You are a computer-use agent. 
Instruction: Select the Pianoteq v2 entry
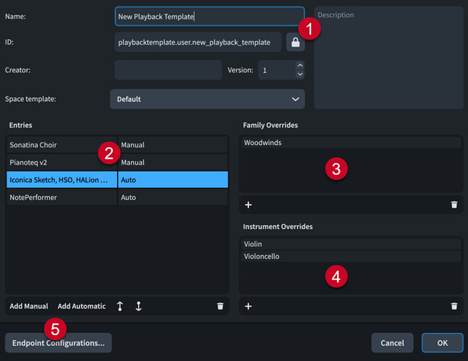click(x=61, y=162)
